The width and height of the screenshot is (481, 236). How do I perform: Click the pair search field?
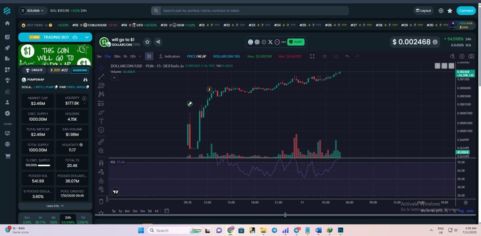(x=250, y=11)
